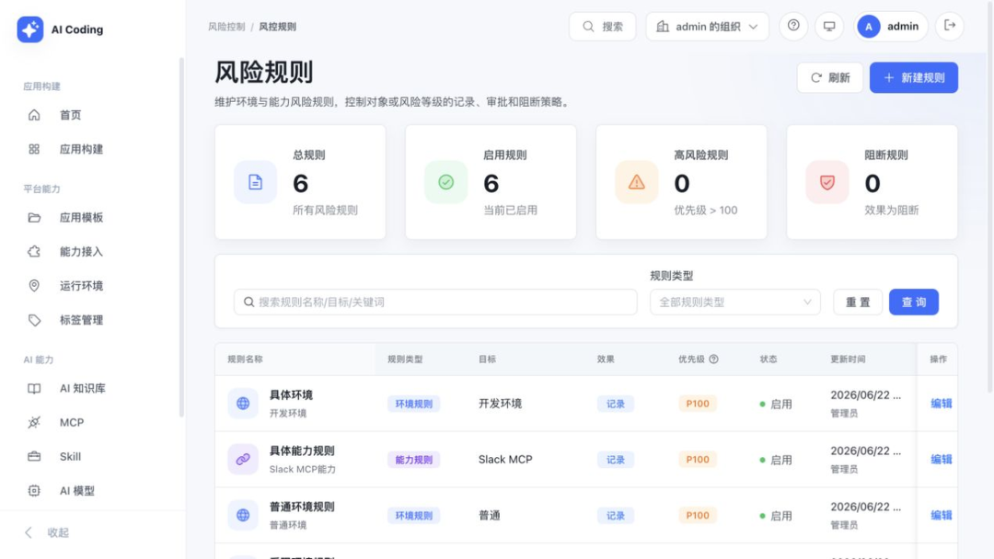Open 应用模板 in sidebar

pyautogui.click(x=81, y=218)
